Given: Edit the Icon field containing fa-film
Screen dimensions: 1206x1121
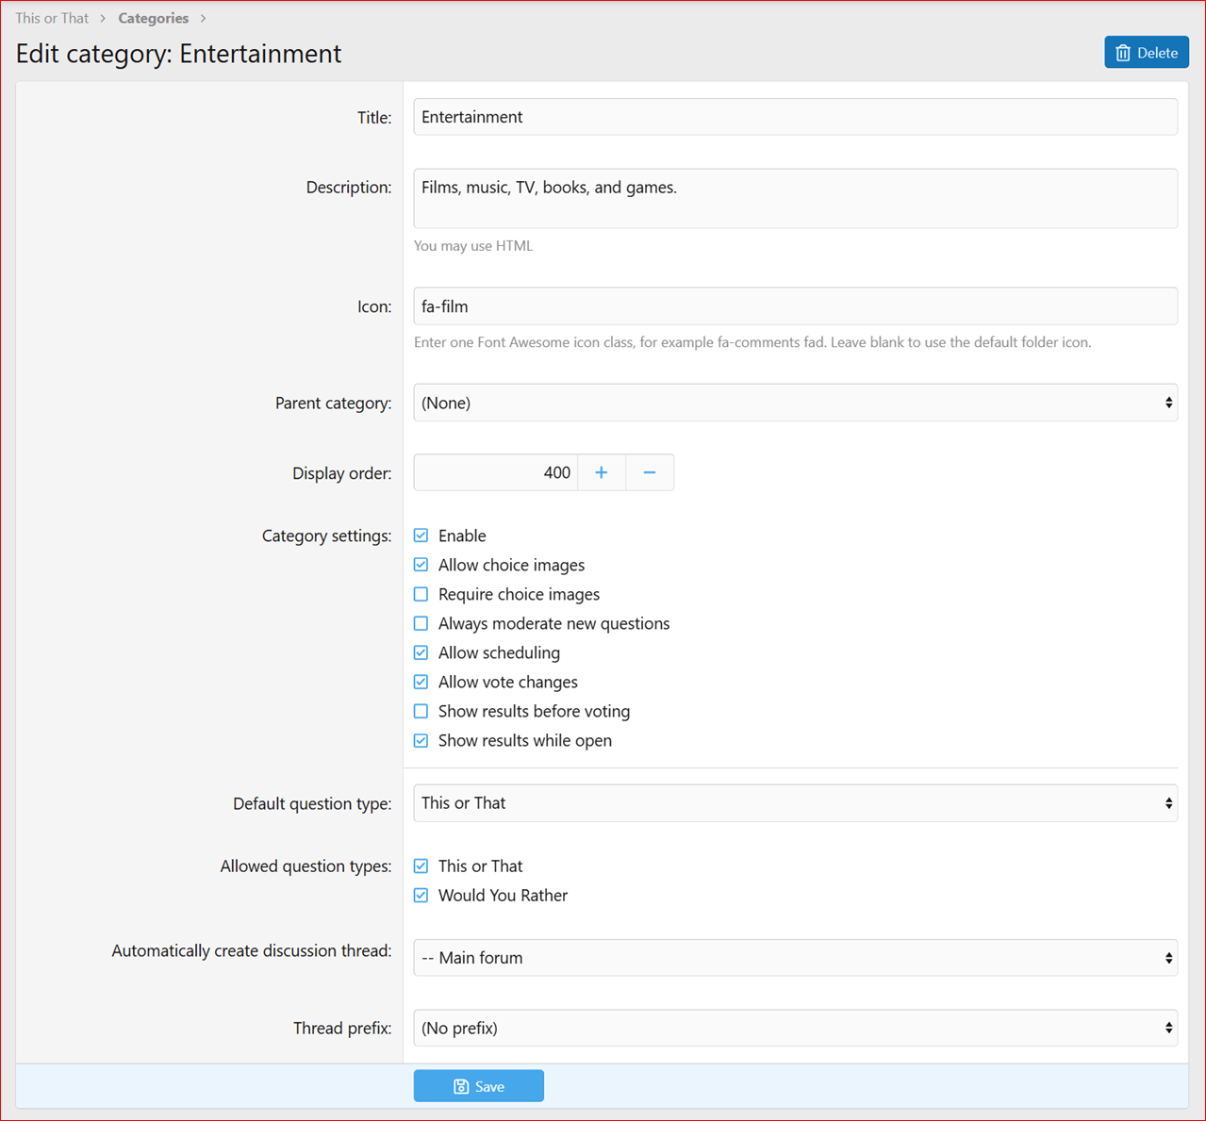Looking at the screenshot, I should [796, 306].
